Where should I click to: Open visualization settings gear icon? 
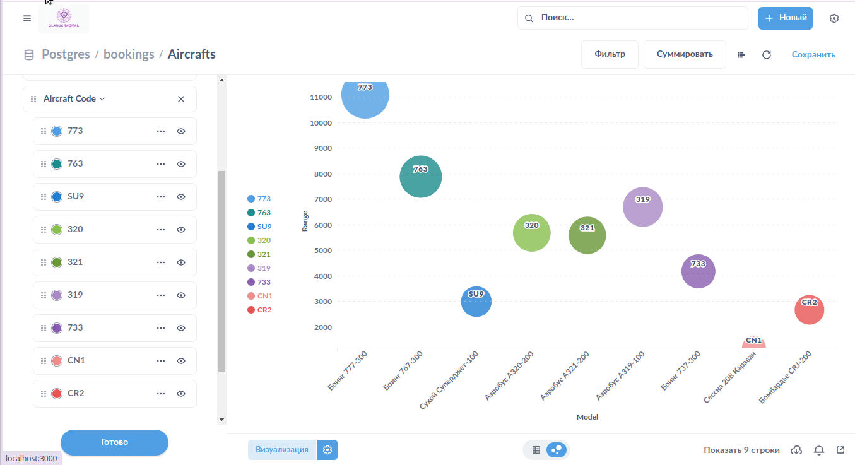tap(327, 450)
